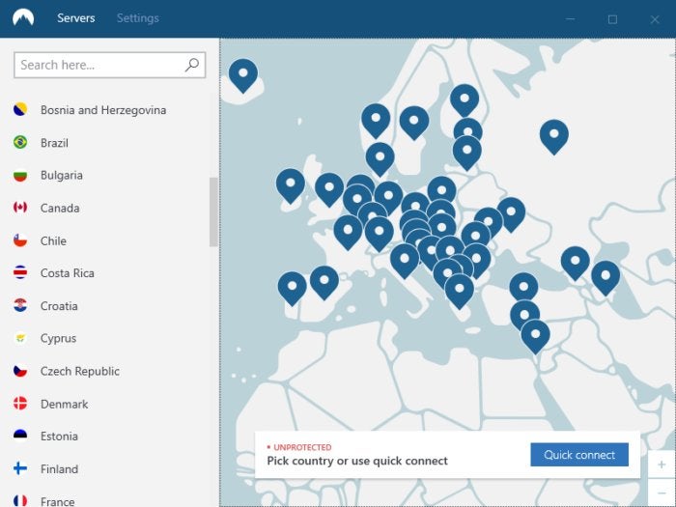
Task: Click the search magnifier icon
Action: tap(192, 65)
